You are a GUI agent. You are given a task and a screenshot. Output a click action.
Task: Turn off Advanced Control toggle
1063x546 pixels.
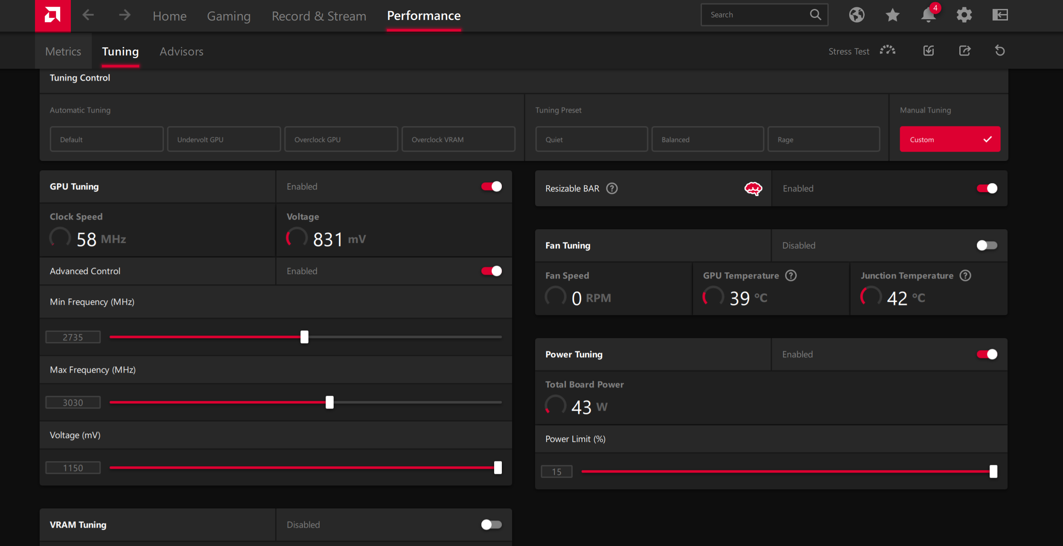pos(491,271)
